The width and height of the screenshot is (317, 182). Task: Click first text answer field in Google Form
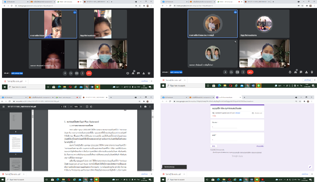coord(226,127)
